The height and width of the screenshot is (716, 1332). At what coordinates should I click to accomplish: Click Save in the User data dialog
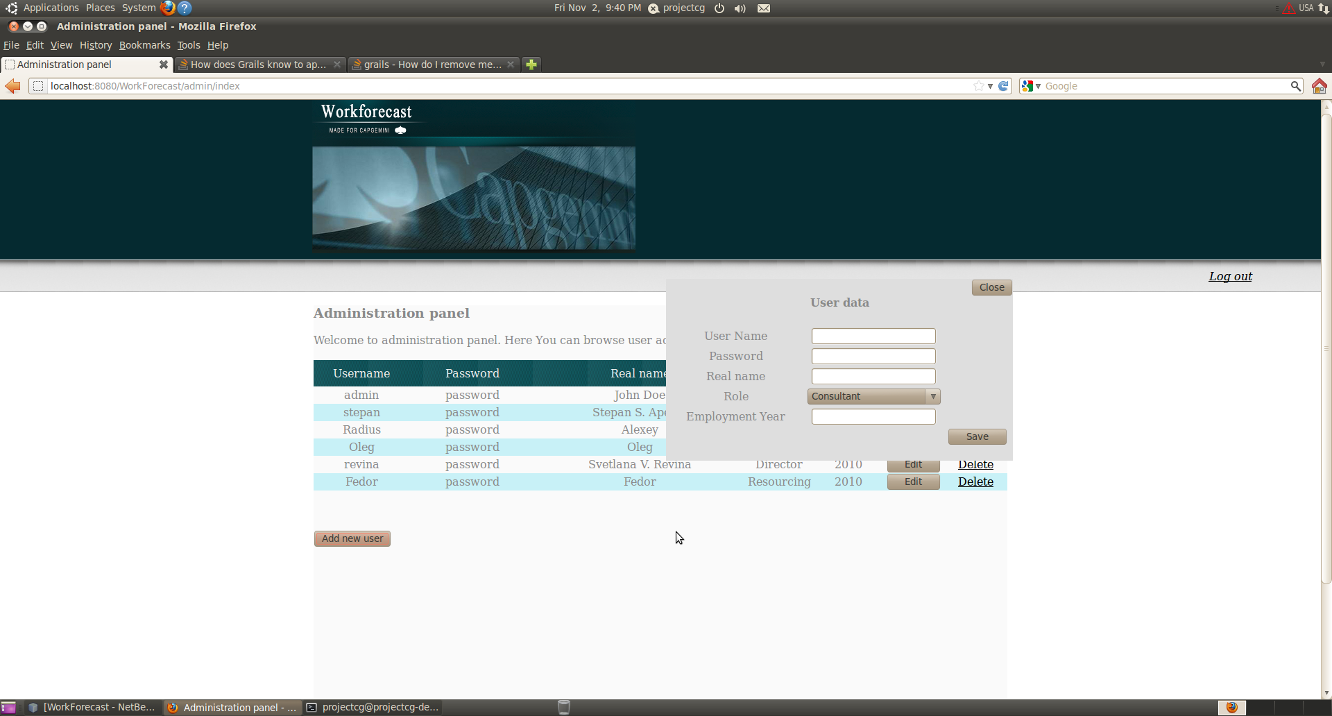coord(977,436)
